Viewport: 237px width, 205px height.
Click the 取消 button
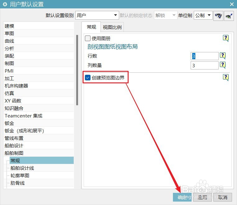222,197
